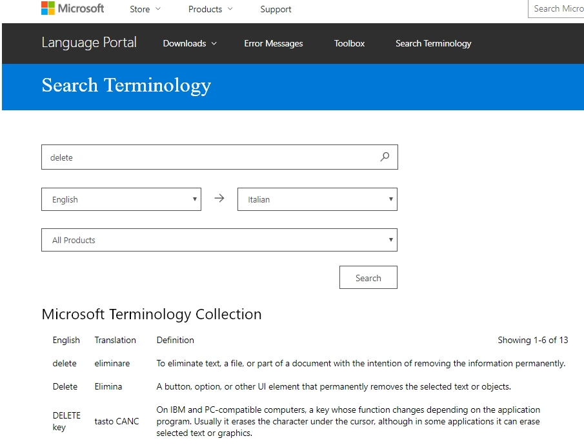The width and height of the screenshot is (584, 445).
Task: Focus the Search Microsoft box at top right
Action: point(556,8)
